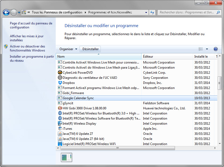This screenshot has width=224, height=167.
Task: Go back with the blue back arrow
Action: (6, 12)
